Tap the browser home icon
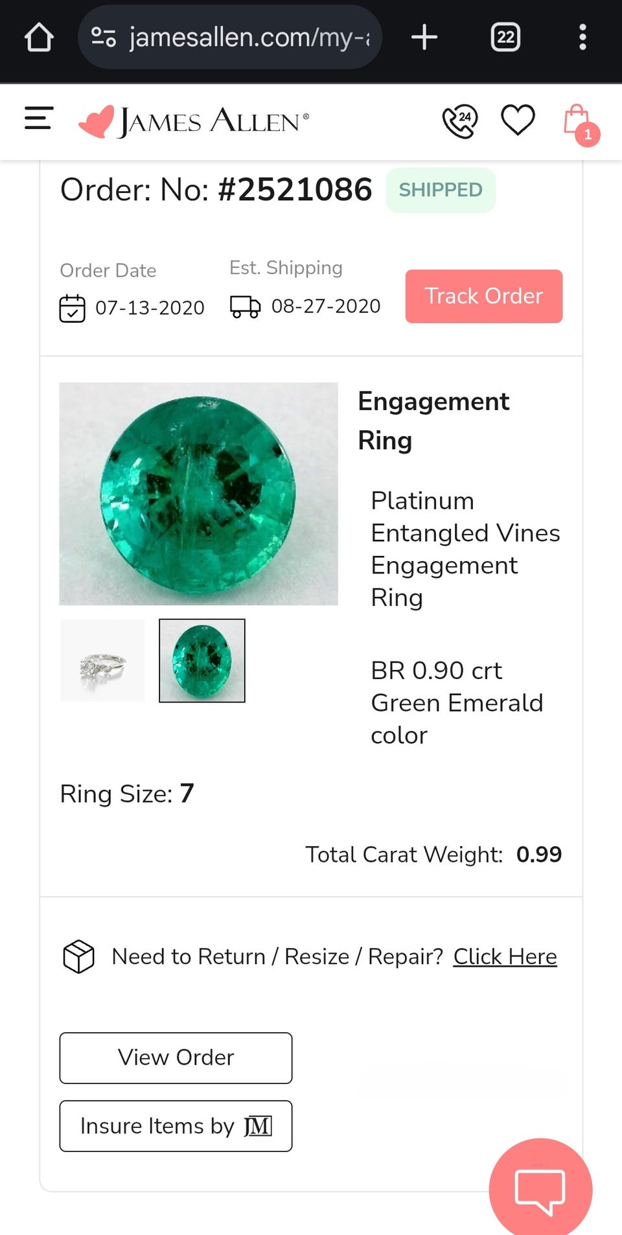Screen dimensions: 622x1235 pyautogui.click(x=39, y=37)
